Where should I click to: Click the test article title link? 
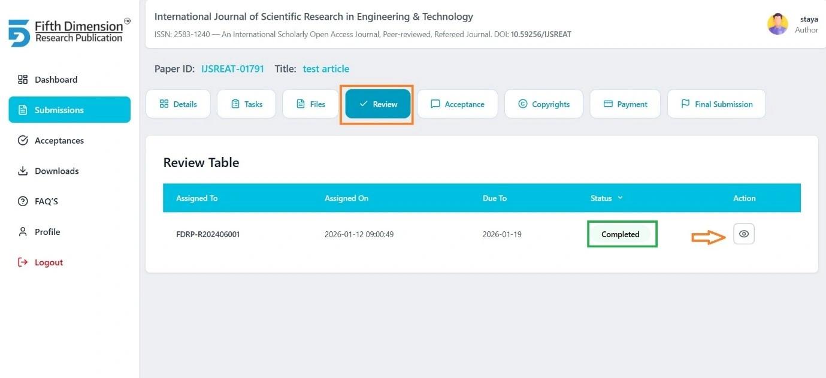[x=326, y=69]
